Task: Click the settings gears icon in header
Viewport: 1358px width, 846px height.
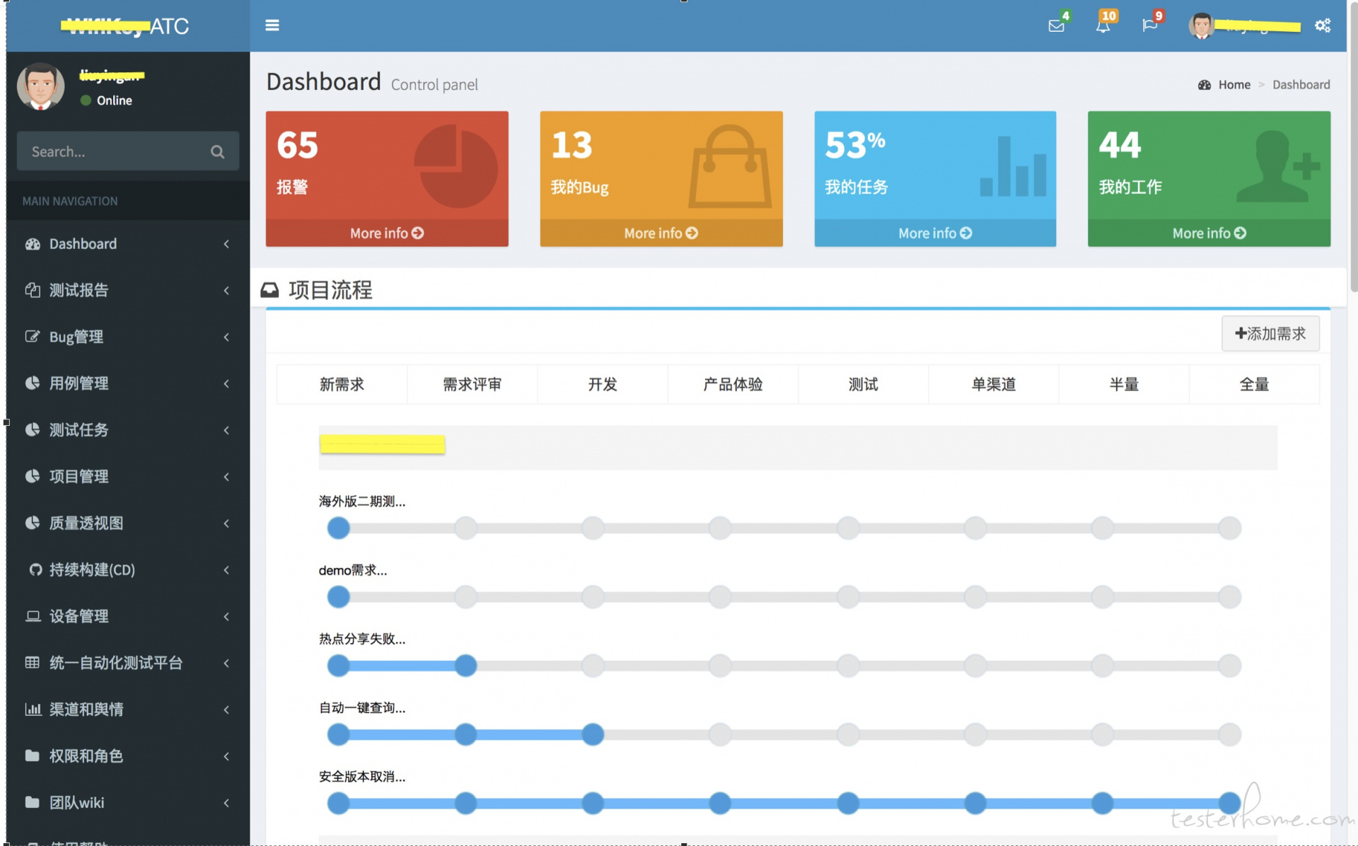Action: 1323,26
